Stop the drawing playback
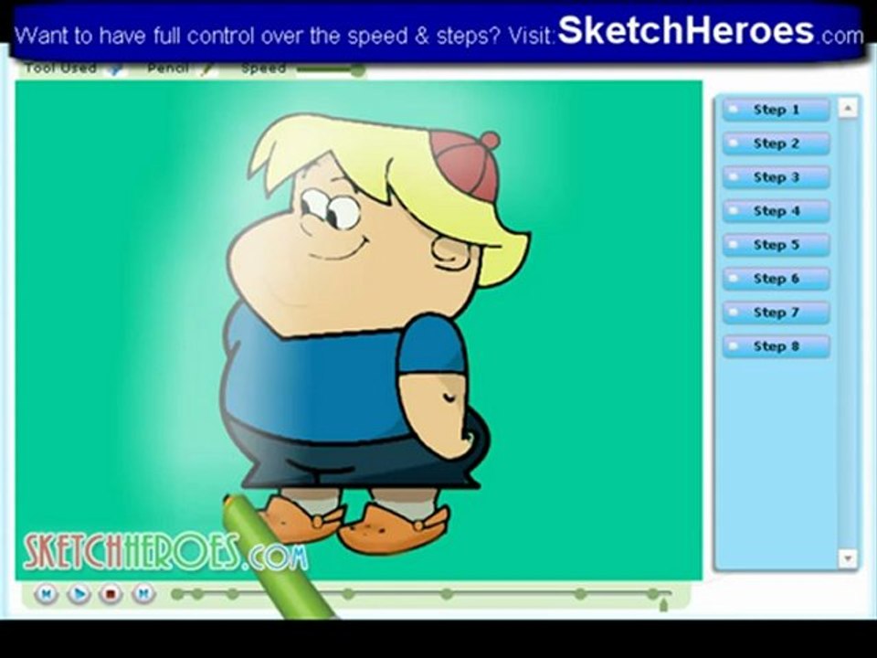This screenshot has width=877, height=658. (x=111, y=594)
